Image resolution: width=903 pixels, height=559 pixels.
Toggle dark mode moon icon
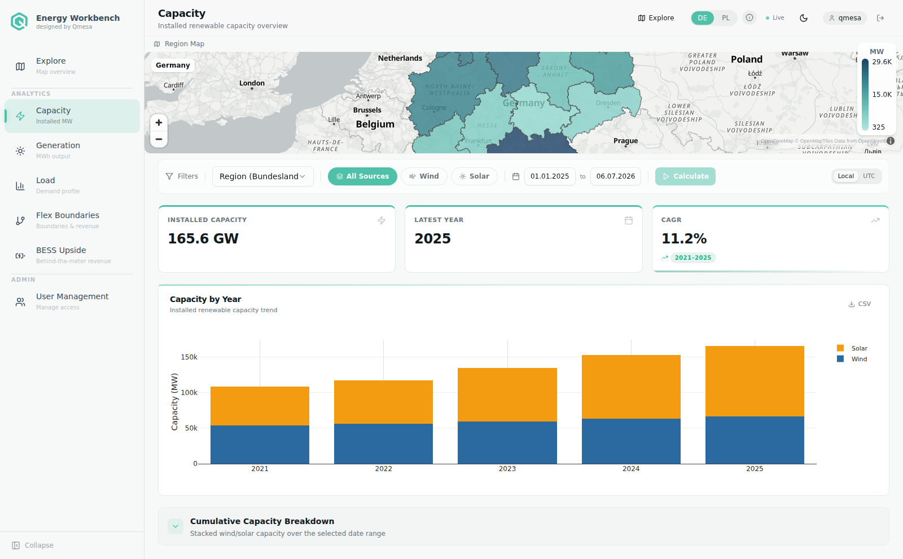[804, 18]
